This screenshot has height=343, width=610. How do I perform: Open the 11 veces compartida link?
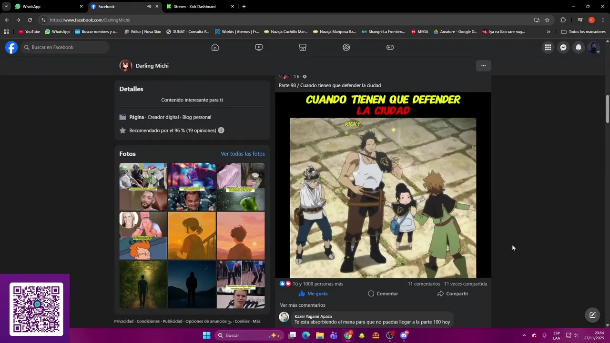[x=466, y=284]
